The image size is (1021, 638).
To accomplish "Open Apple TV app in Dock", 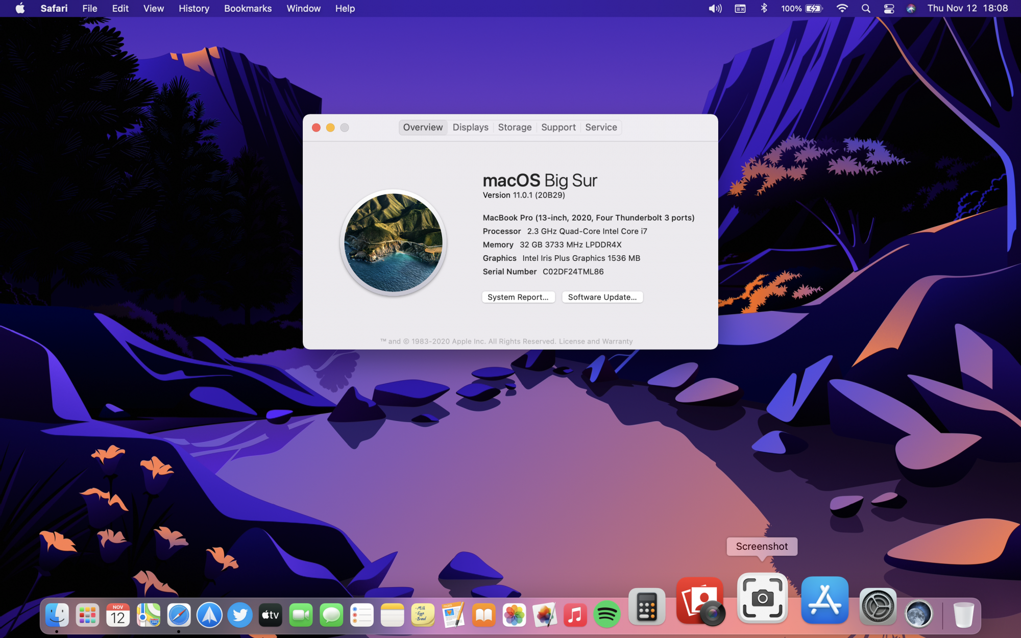I will point(271,615).
